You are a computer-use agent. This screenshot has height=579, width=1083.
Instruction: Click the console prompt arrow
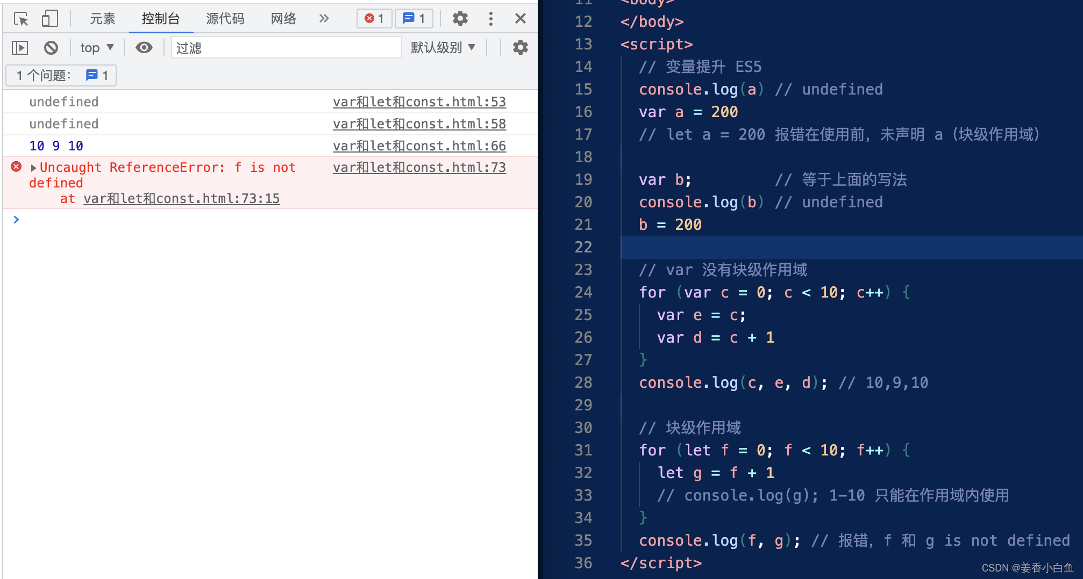[16, 219]
